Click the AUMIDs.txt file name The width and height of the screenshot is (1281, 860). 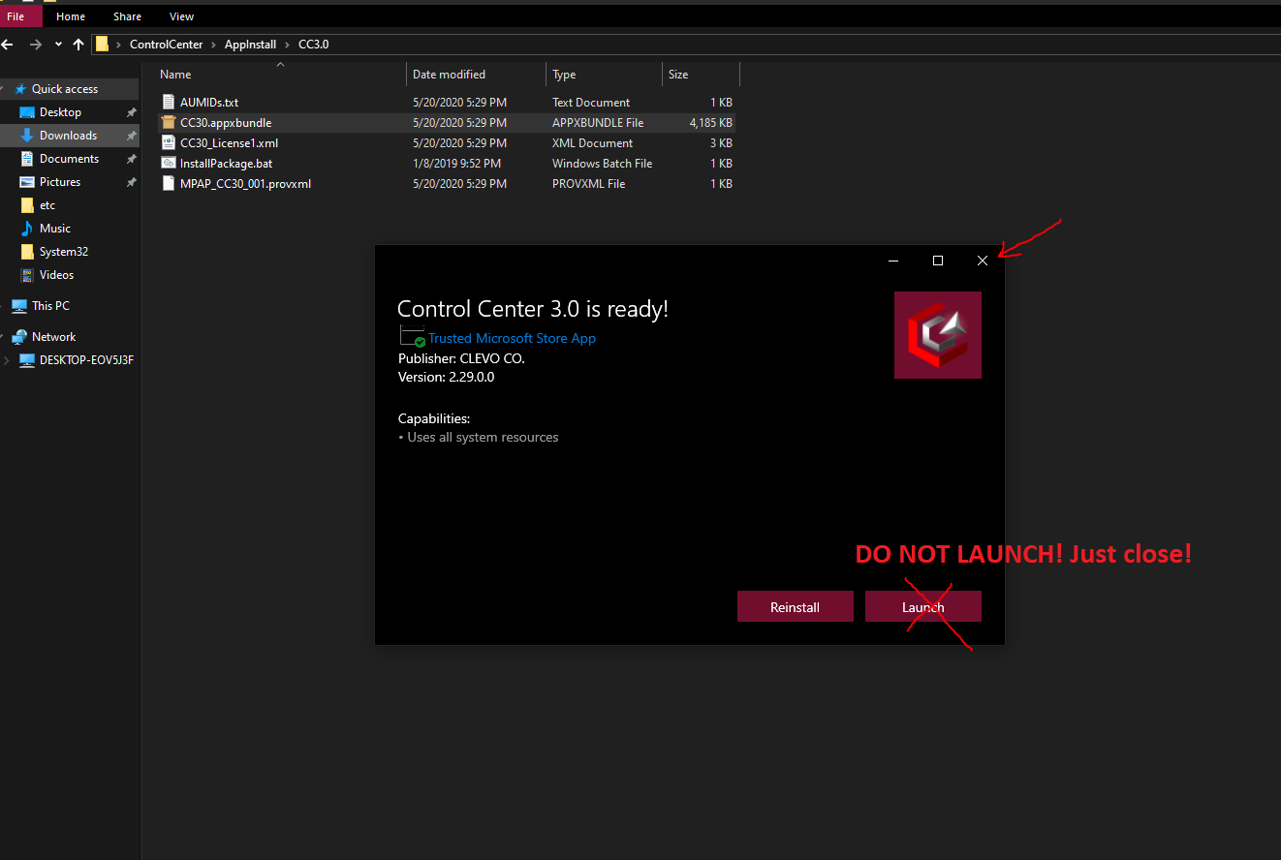(209, 103)
